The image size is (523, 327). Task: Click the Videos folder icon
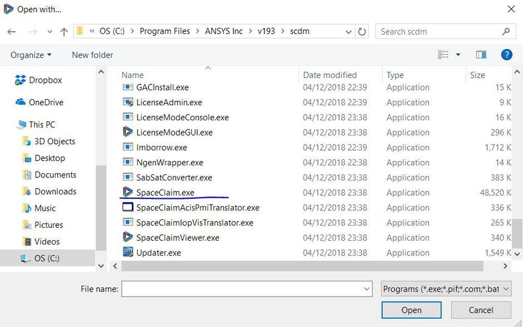point(27,241)
